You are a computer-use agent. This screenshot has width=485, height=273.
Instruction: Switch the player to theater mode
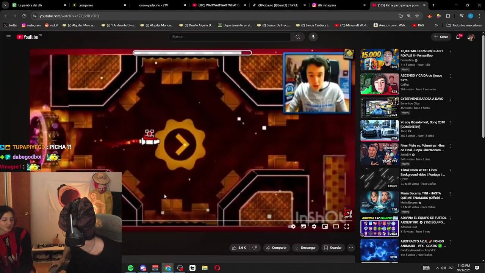click(x=336, y=226)
